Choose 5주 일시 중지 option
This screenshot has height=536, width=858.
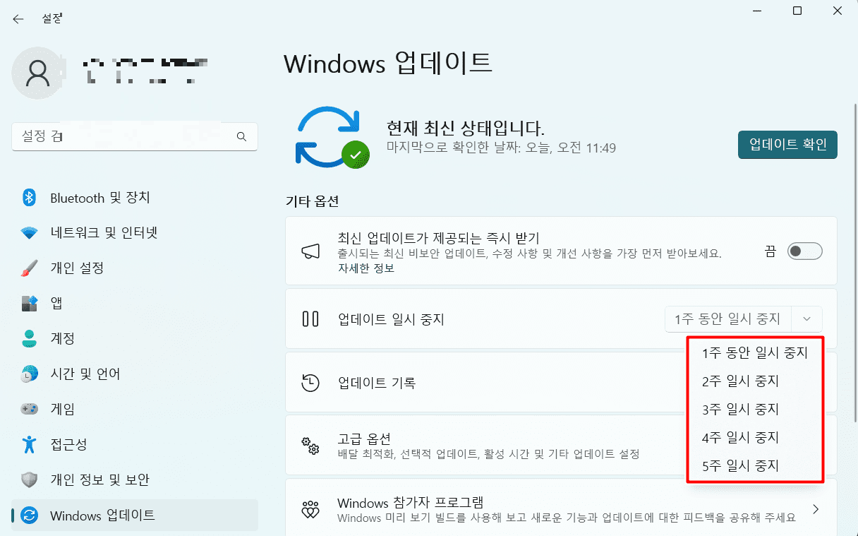click(x=755, y=465)
